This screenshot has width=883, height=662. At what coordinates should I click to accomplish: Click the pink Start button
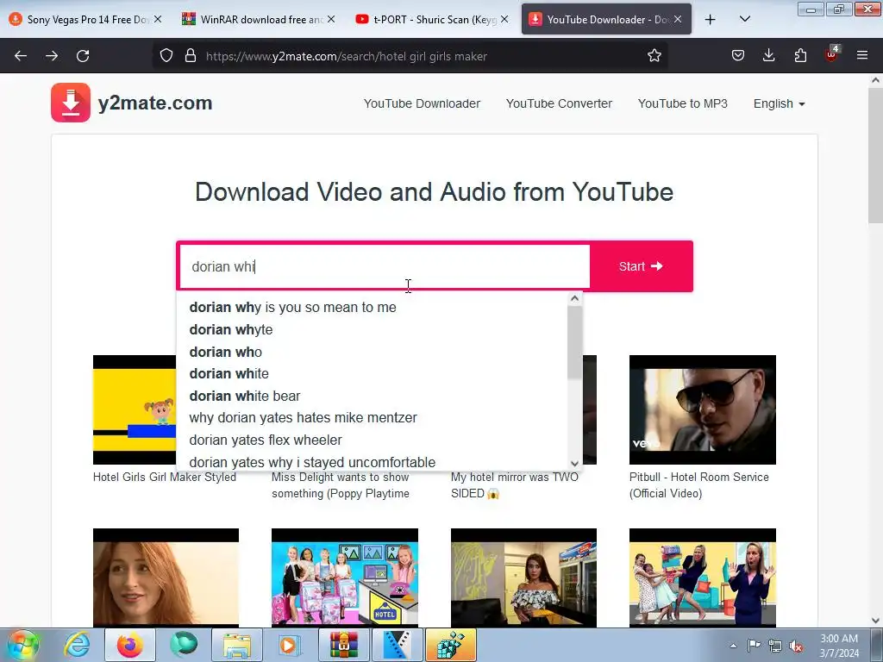[x=641, y=266]
